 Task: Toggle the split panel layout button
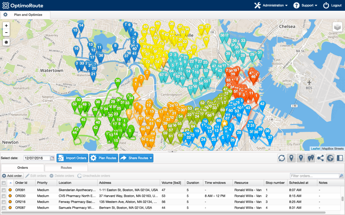(x=340, y=158)
